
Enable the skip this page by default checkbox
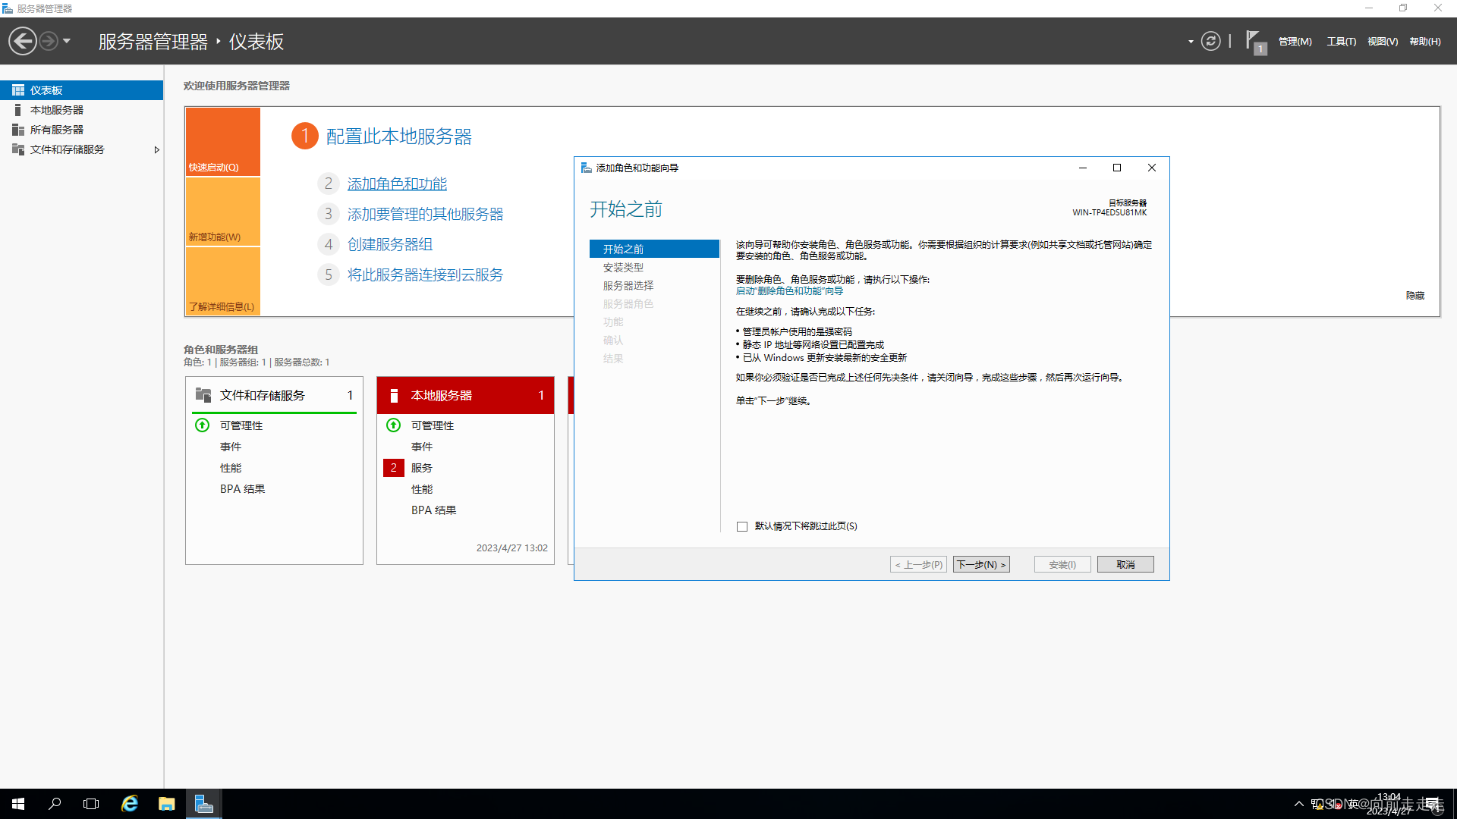coord(742,526)
